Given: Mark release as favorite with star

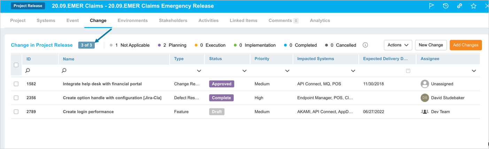Looking at the screenshot, I should point(473,6).
